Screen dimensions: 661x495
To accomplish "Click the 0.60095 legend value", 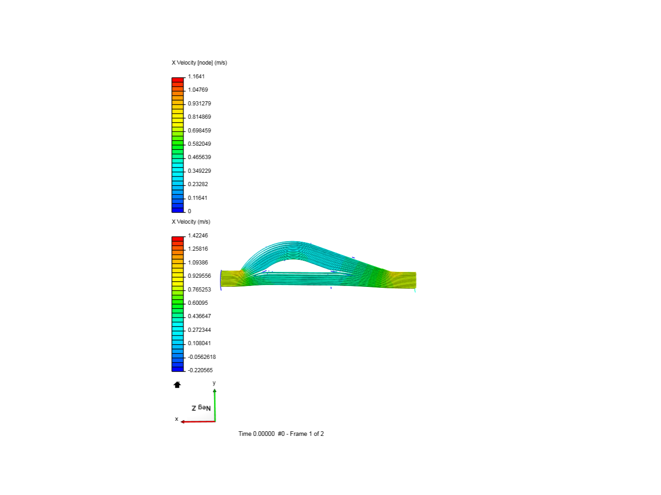I will [x=198, y=303].
